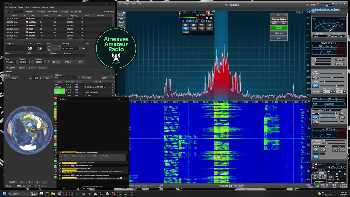Click the Web lookup button

click(80, 62)
